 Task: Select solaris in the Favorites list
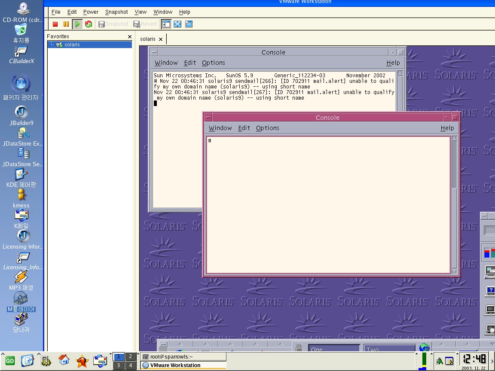72,45
